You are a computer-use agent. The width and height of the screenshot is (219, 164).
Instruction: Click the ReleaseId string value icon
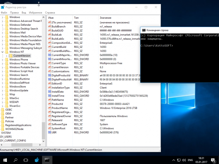coord(50,120)
